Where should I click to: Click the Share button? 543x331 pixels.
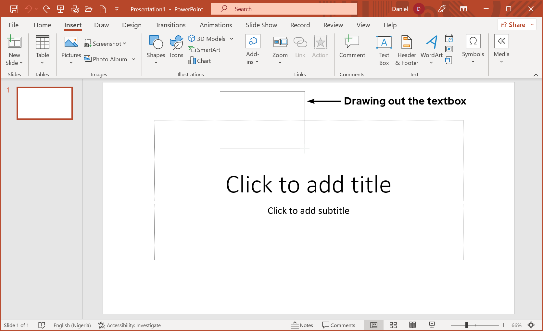(513, 25)
